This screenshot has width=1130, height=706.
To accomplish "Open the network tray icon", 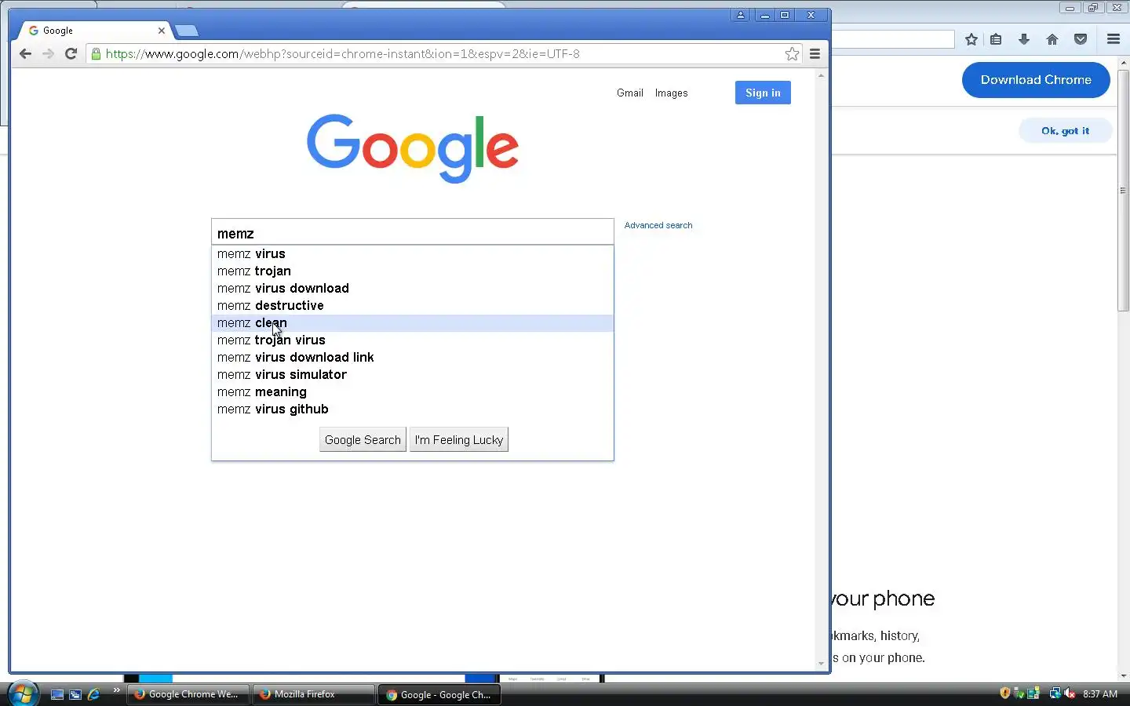I will point(1055,693).
